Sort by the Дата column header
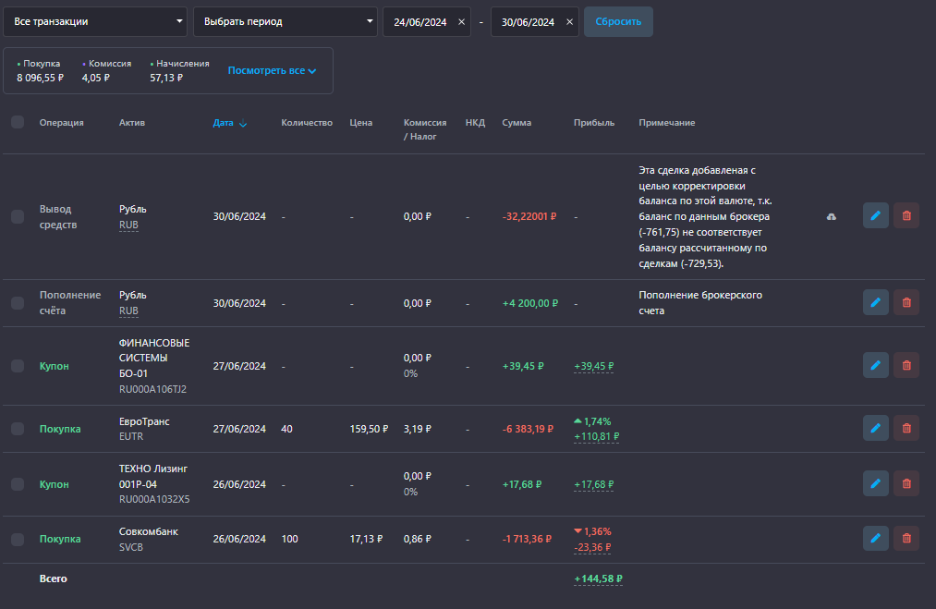 [224, 122]
